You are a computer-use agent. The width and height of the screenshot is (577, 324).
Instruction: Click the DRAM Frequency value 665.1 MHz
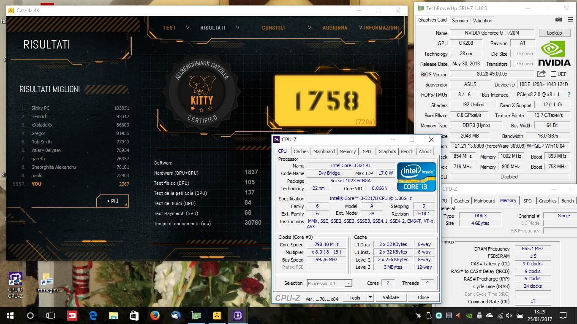pyautogui.click(x=532, y=249)
